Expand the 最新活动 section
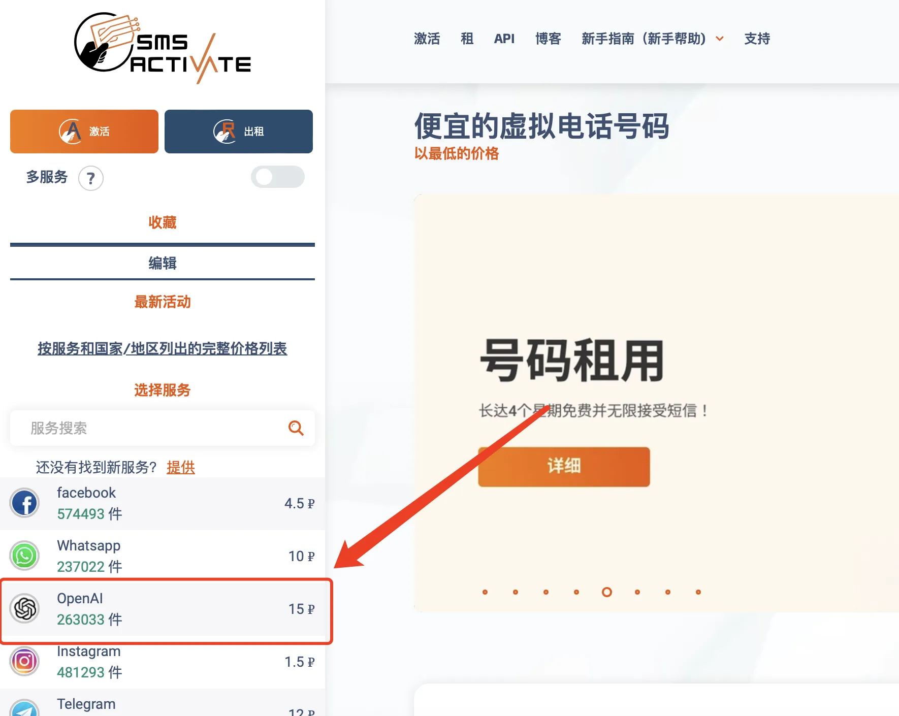899x716 pixels. click(163, 302)
